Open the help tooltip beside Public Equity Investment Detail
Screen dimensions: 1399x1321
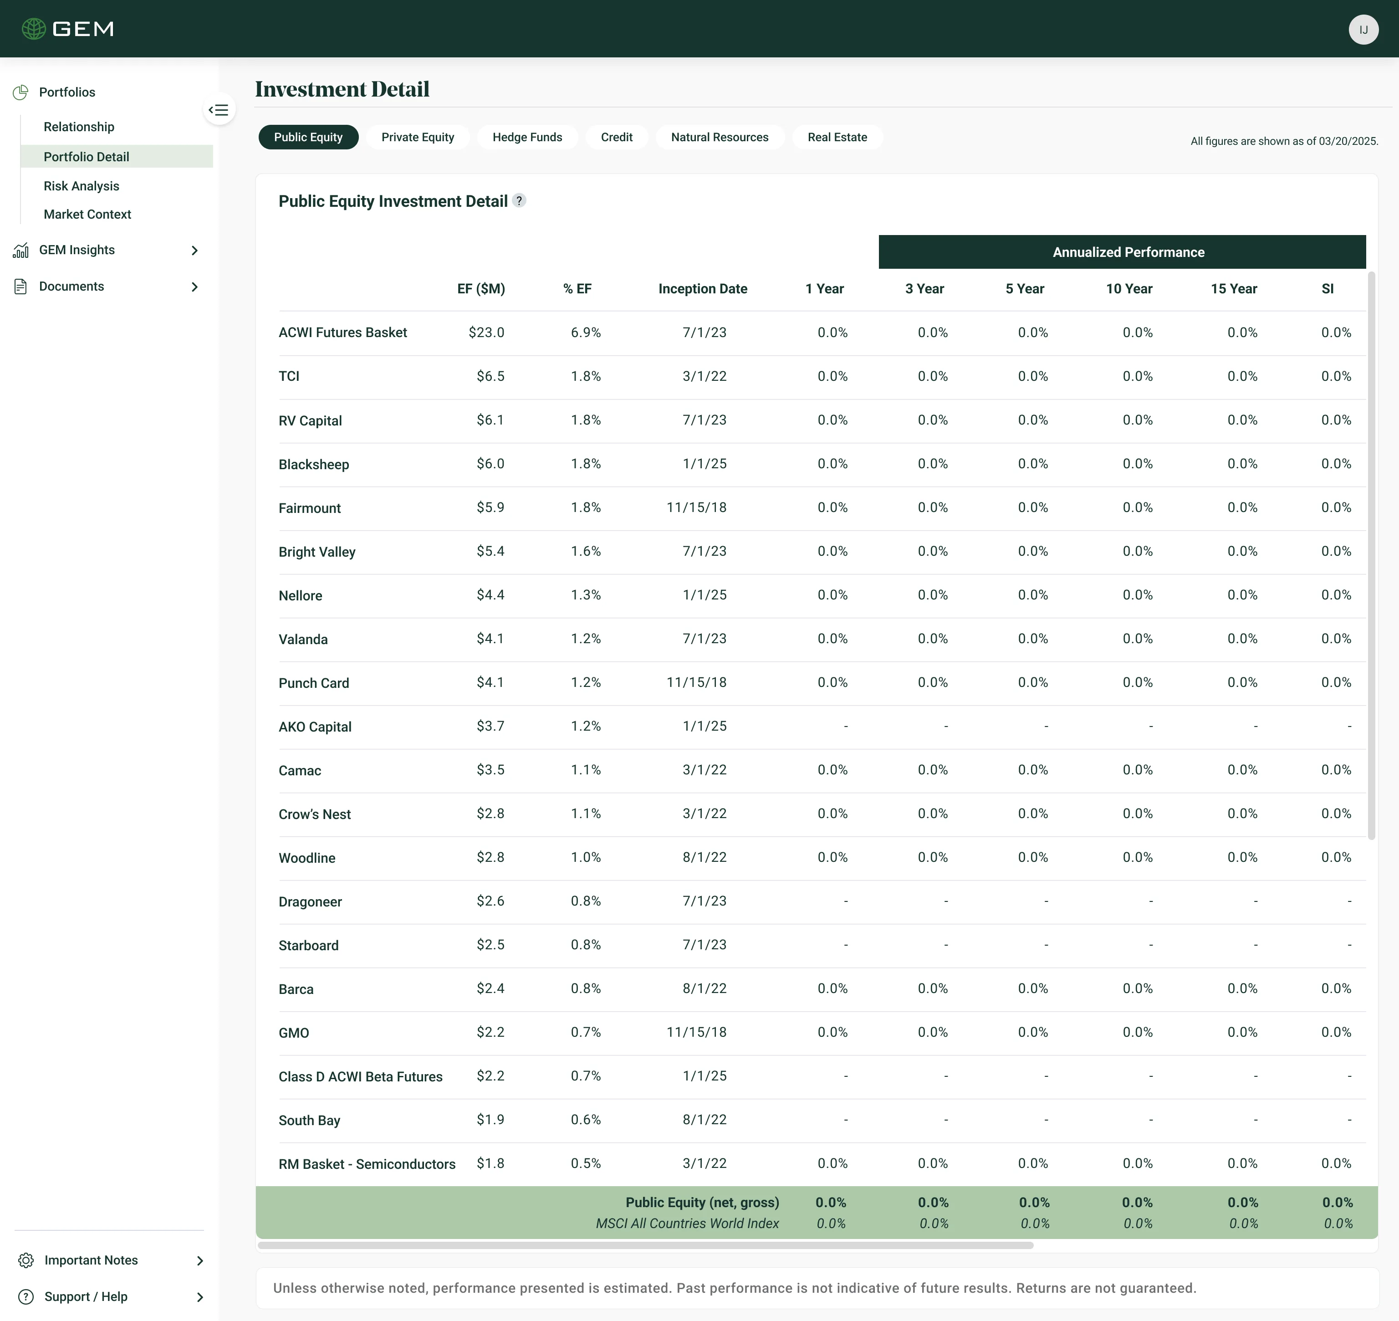519,201
